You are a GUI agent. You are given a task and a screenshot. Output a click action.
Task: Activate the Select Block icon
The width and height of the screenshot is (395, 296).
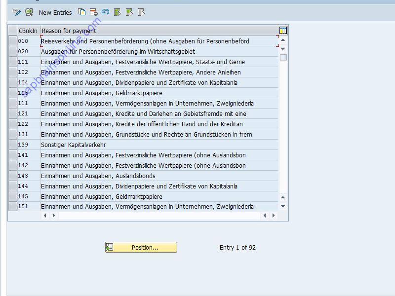click(129, 12)
